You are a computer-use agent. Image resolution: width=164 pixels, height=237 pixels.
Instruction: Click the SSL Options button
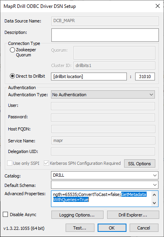(x=139, y=164)
